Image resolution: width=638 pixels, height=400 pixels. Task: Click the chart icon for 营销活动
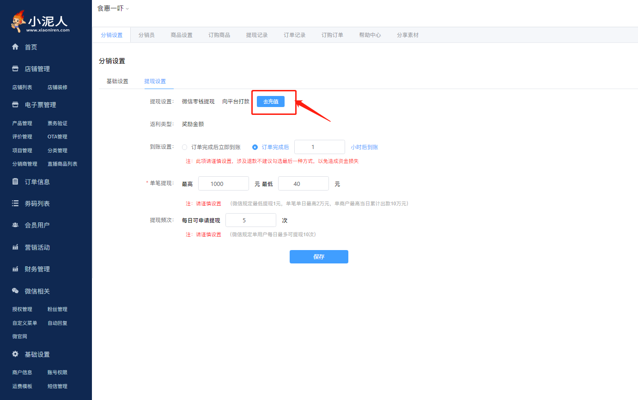15,247
